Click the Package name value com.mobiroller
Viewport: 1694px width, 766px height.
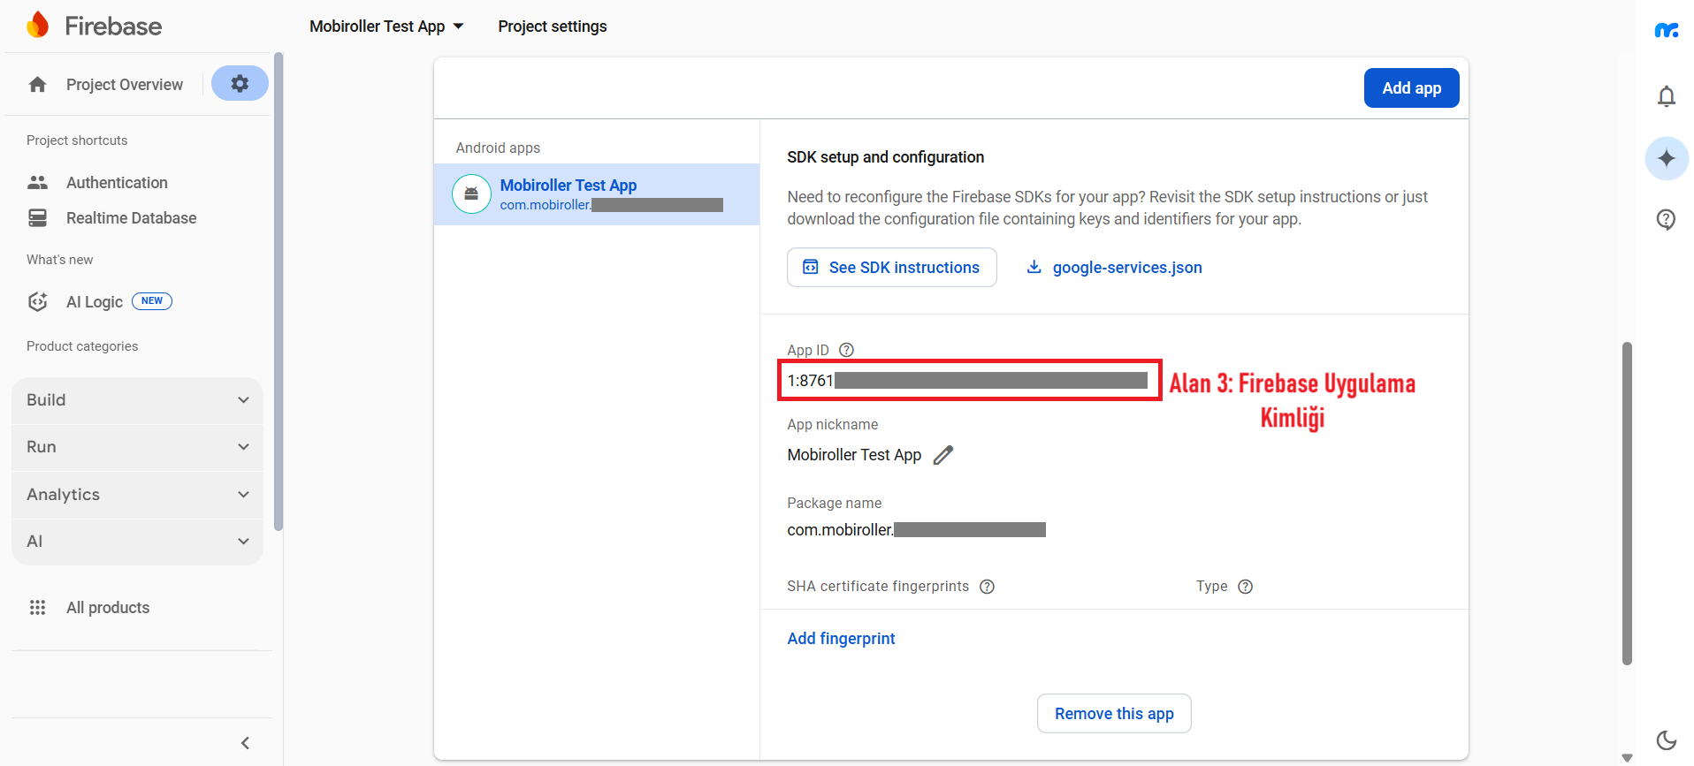(840, 529)
